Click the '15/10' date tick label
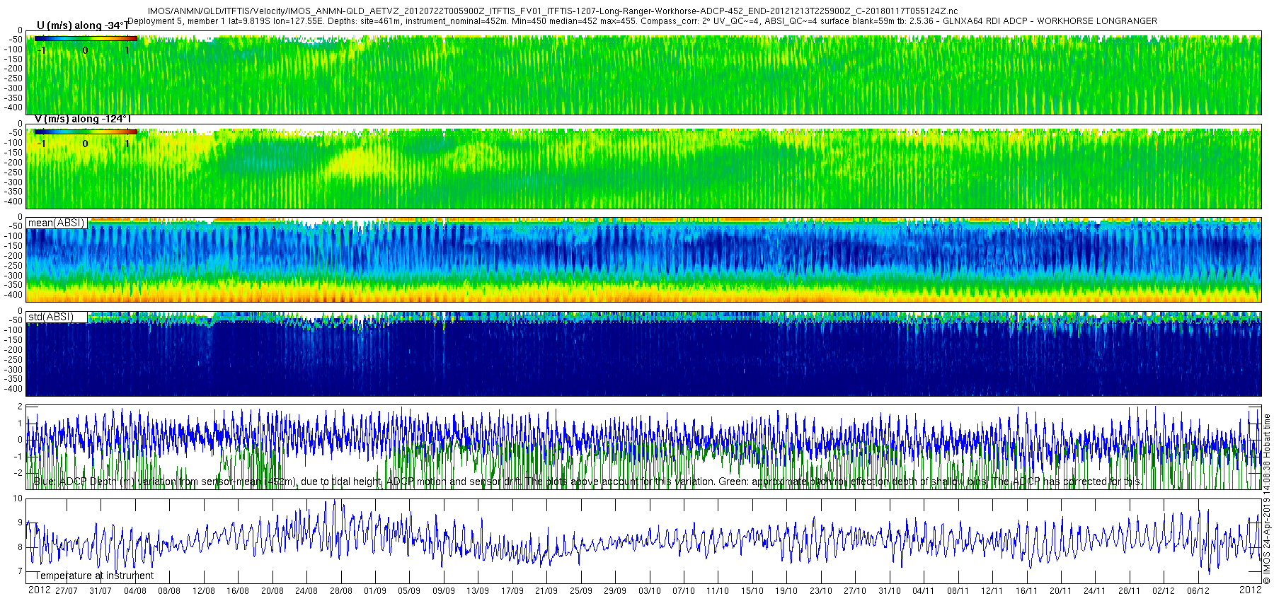This screenshot has width=1274, height=601. 752,591
